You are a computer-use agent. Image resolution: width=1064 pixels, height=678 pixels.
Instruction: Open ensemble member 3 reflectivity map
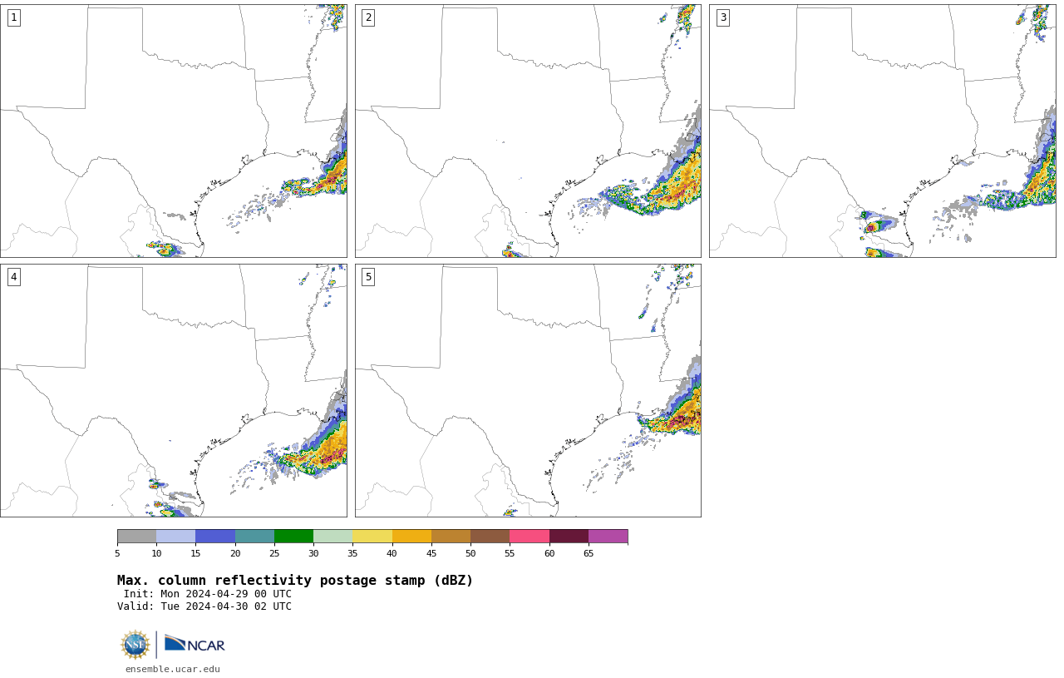coord(883,131)
